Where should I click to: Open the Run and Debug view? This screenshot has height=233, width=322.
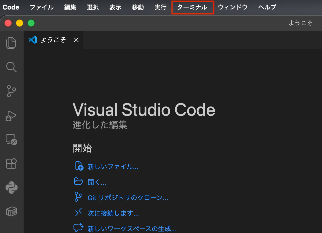(11, 116)
